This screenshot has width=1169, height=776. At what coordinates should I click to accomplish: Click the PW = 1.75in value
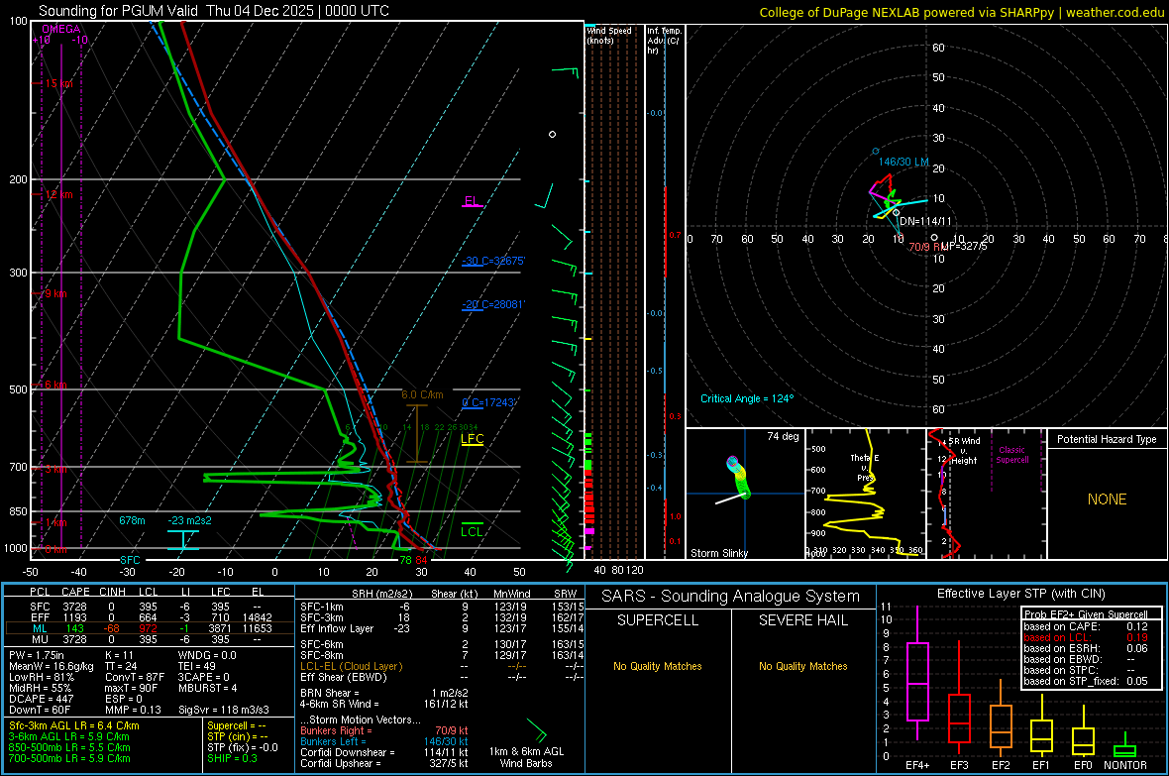coord(37,655)
